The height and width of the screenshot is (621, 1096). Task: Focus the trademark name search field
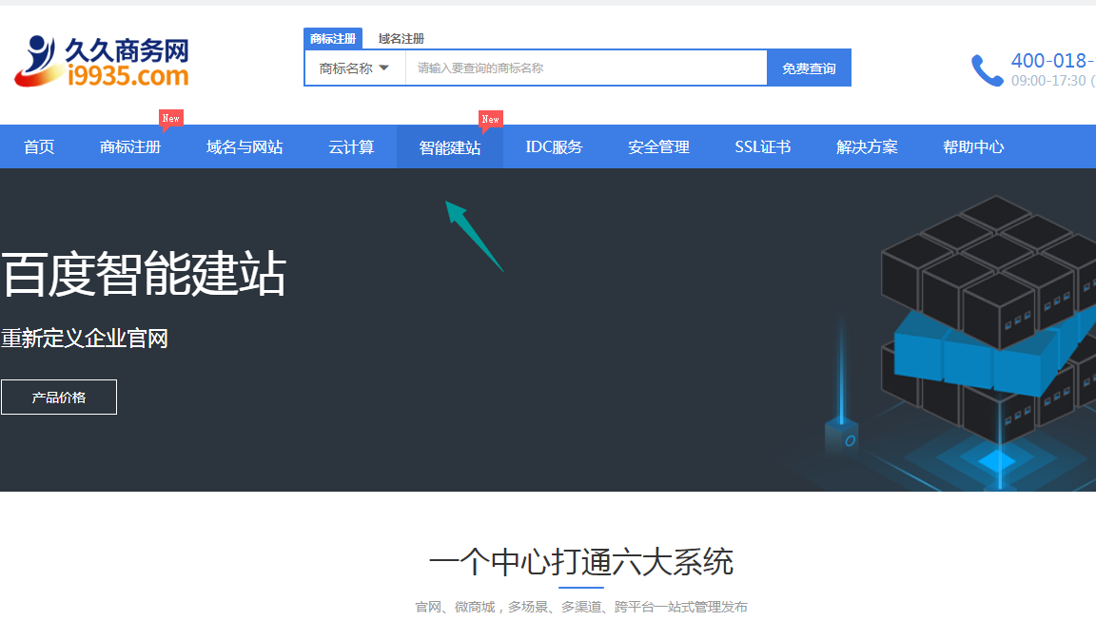click(x=586, y=68)
